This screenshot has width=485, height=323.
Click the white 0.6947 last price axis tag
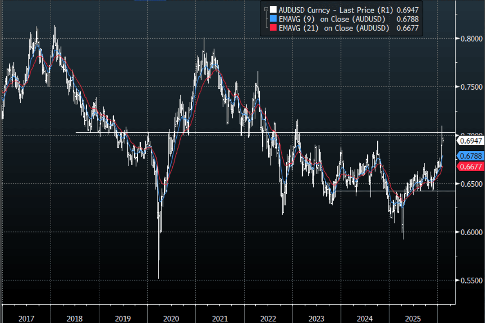(470, 141)
